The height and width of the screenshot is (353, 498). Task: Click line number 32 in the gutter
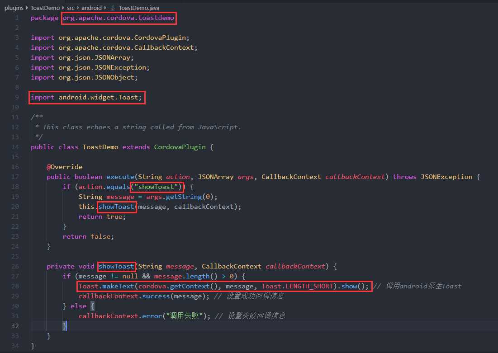tap(15, 326)
